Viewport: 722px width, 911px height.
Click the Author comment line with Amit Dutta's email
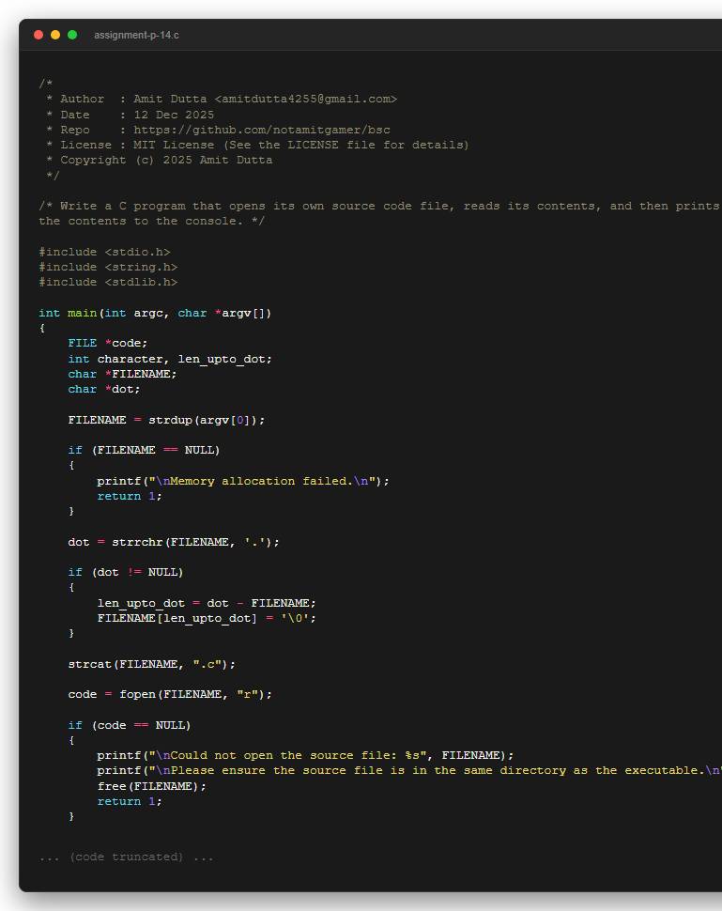(222, 100)
